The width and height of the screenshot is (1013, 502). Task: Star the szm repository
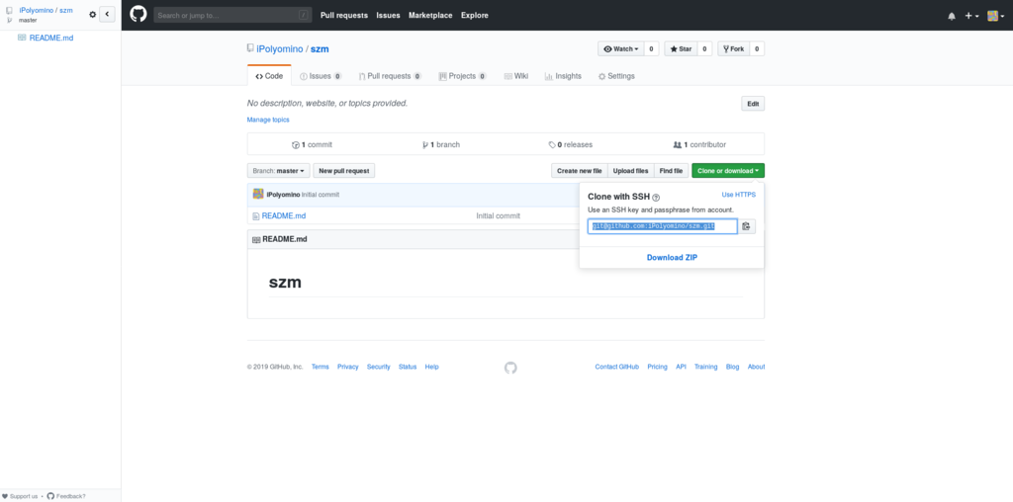pos(681,49)
